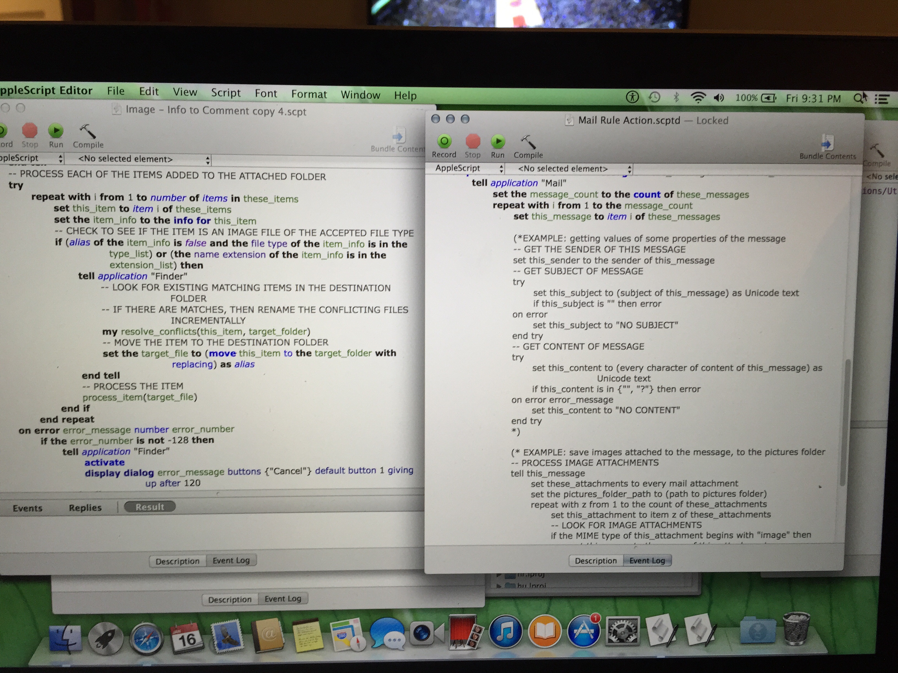Open iTunes music note in Dock

(x=505, y=631)
